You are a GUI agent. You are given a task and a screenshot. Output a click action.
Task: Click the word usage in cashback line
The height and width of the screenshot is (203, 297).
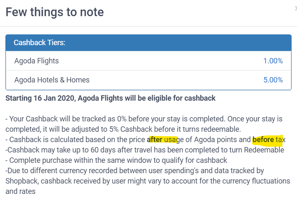pos(174,140)
